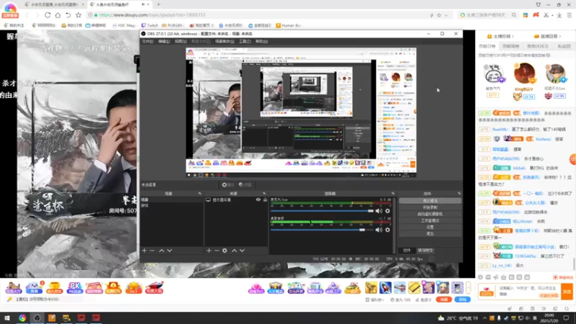Move the selected source up in OBS

coord(234,251)
